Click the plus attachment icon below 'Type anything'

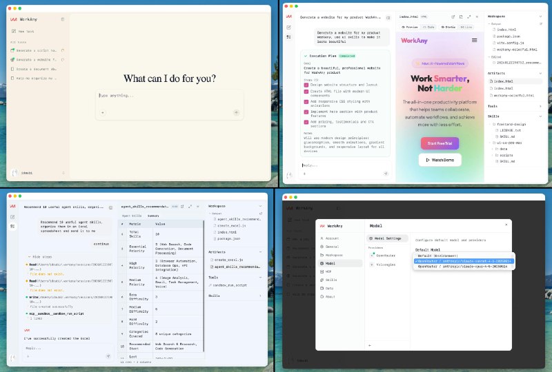tap(103, 111)
